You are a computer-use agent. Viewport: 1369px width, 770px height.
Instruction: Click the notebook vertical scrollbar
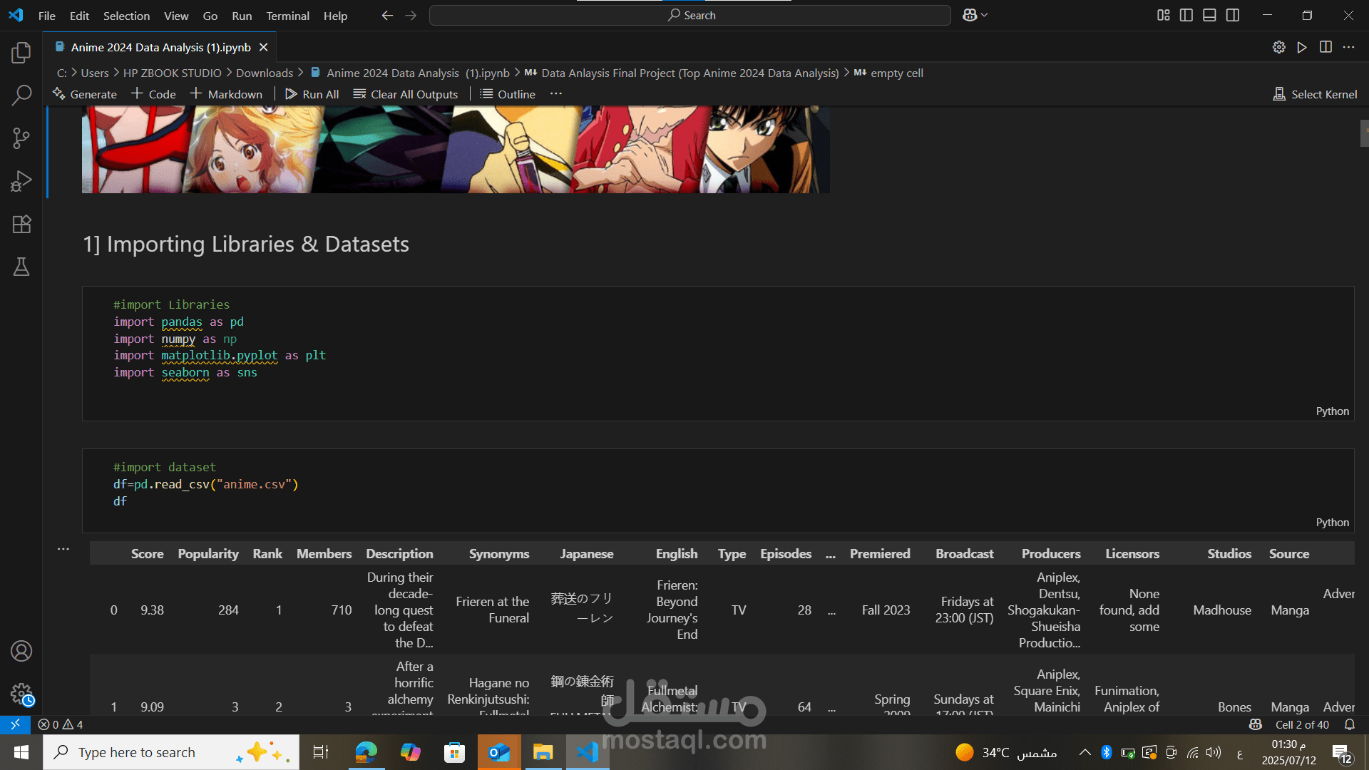(1364, 133)
